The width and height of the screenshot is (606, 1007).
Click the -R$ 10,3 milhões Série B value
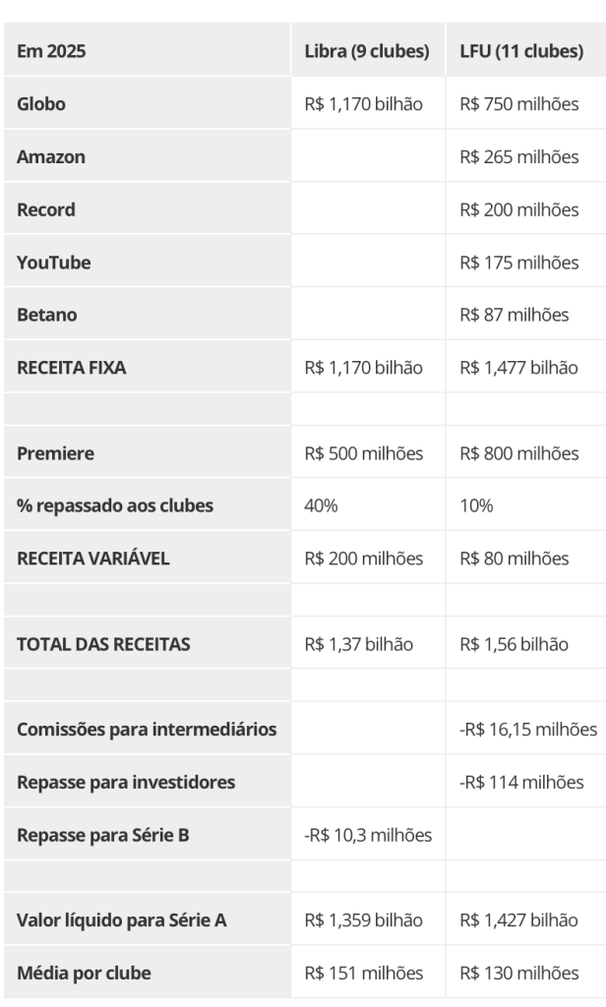pyautogui.click(x=368, y=835)
